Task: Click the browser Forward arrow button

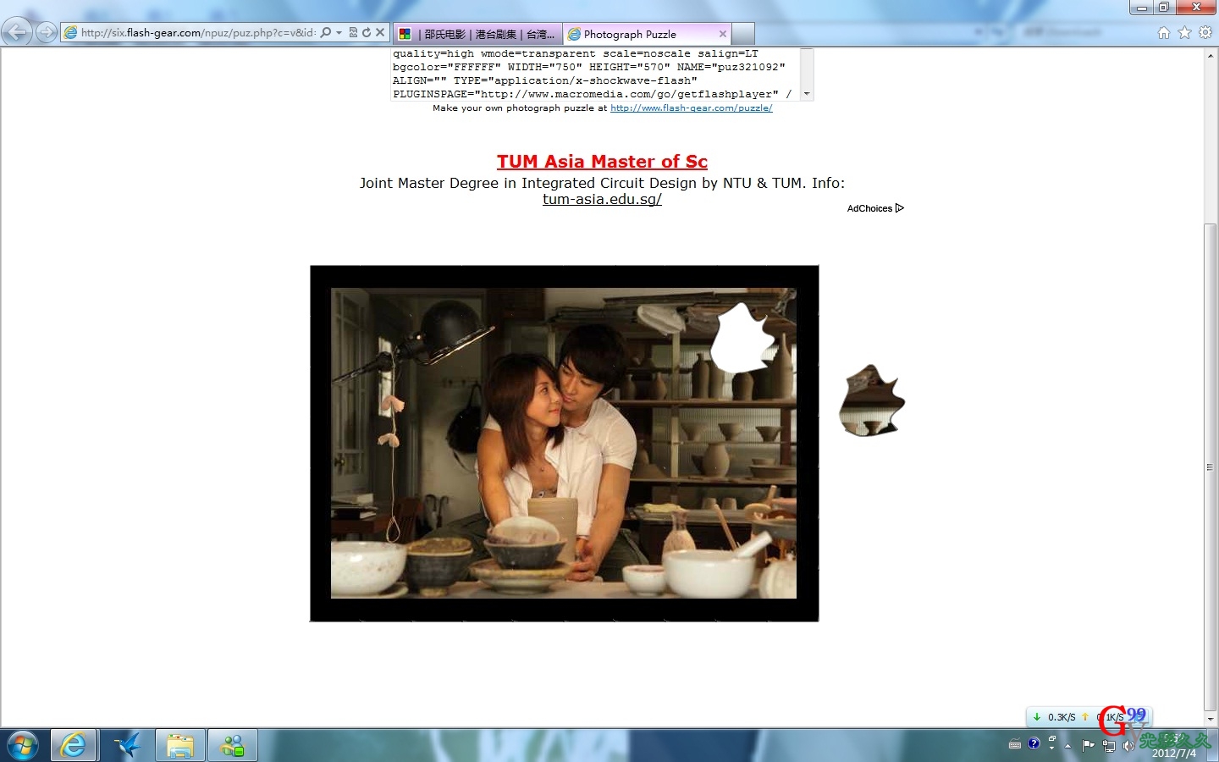Action: (47, 33)
